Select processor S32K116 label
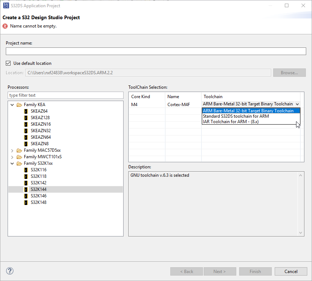 coord(39,170)
